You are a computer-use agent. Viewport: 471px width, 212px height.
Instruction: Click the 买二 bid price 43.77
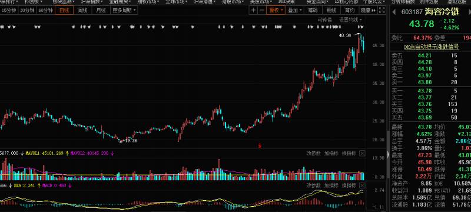pyautogui.click(x=424, y=97)
